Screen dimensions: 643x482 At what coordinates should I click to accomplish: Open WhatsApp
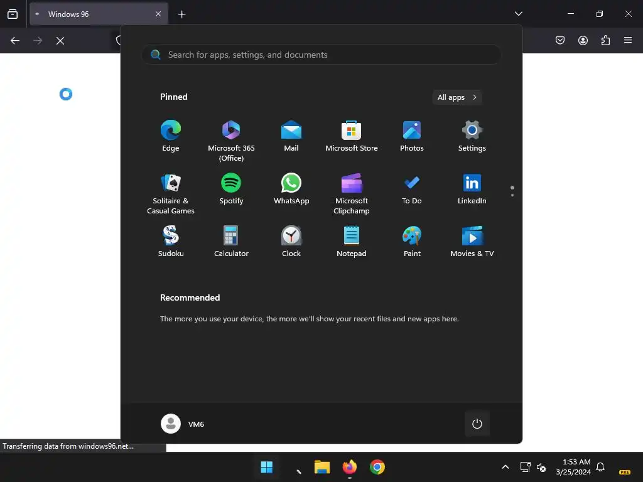(291, 189)
